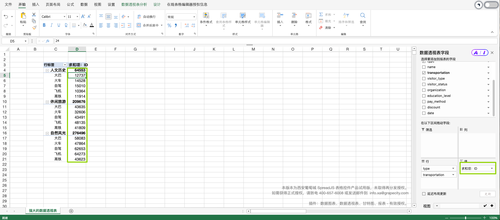This screenshot has width=500, height=220.
Task: Collapse the 自然风光 row group
Action: [47, 133]
